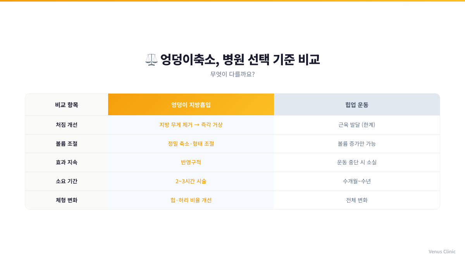Click the '비교 항목' column header

(x=67, y=104)
